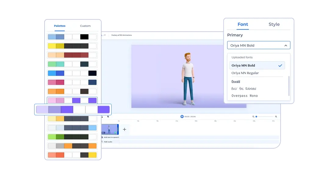Click the timeline zoom out magnifier icon
327x176 pixels.
[253, 117]
